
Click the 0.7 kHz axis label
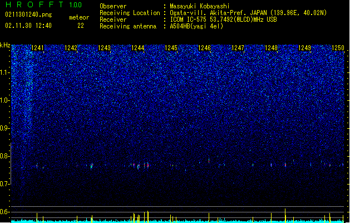click(x=5, y=184)
